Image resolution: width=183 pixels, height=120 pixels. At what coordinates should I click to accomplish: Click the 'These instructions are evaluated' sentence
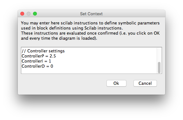coord(90,33)
